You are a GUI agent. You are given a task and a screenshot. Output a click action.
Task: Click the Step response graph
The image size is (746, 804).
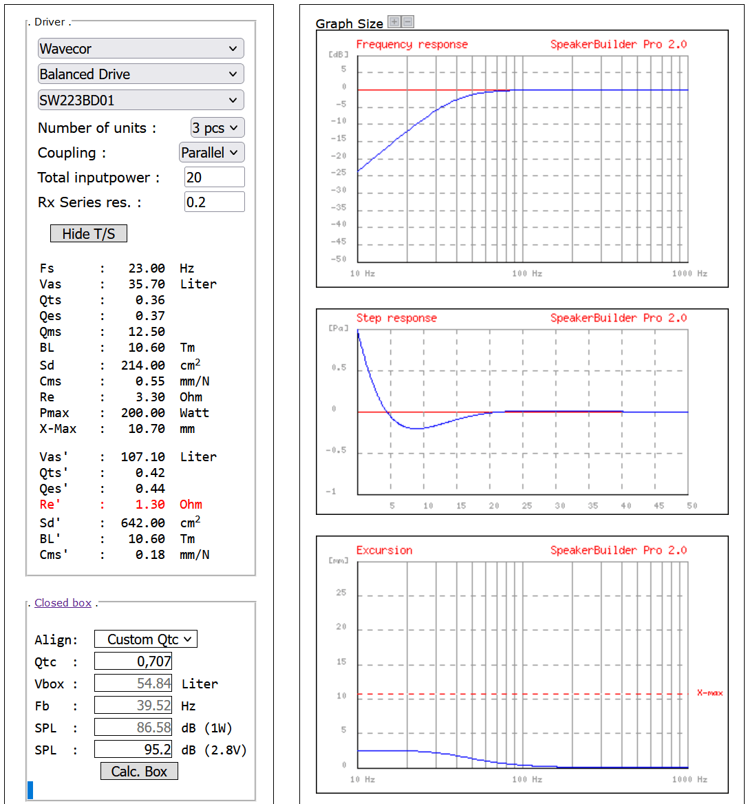[x=522, y=412]
